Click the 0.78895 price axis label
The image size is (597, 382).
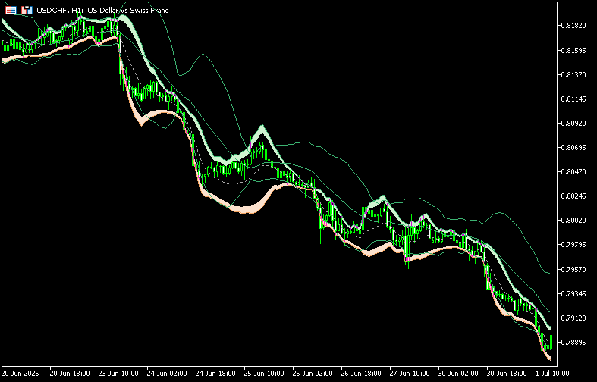click(x=573, y=342)
